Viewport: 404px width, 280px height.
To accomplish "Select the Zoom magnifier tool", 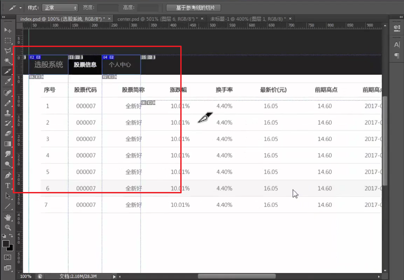I will coord(8,227).
